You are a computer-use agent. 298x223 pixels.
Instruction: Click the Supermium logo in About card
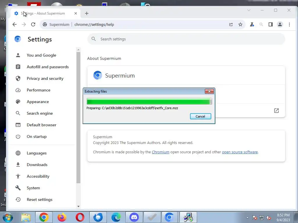click(x=97, y=75)
